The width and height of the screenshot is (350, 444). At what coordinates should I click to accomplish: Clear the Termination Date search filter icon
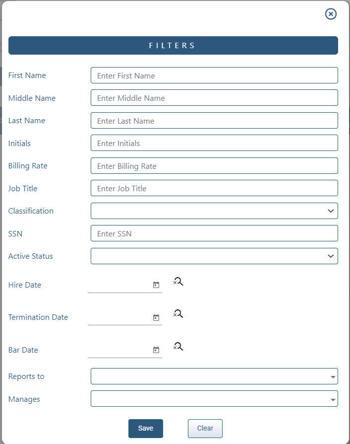coord(178,314)
